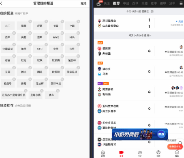Delete the 英超 channel with its X

pyautogui.click(x=30, y=33)
